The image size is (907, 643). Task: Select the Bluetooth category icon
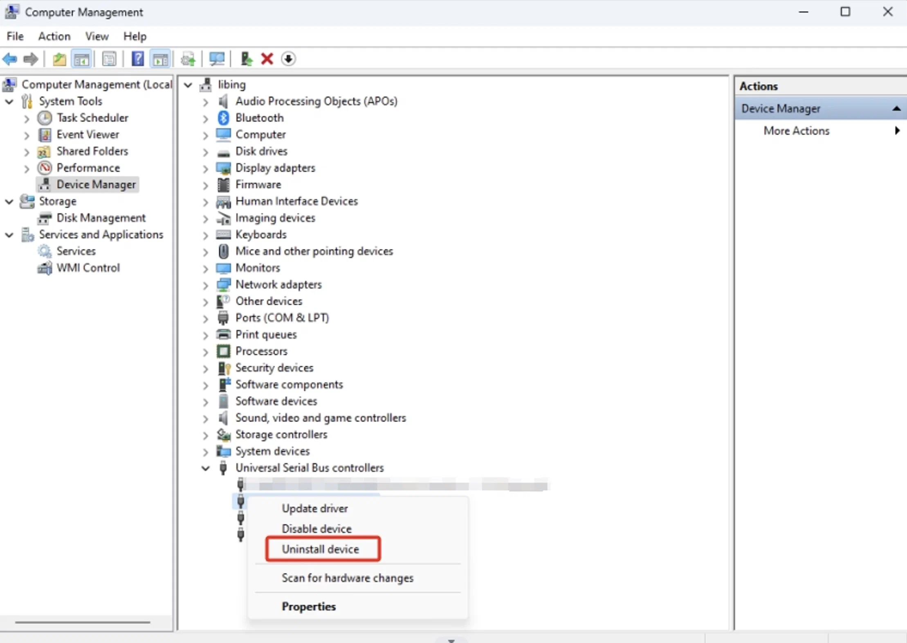click(223, 118)
